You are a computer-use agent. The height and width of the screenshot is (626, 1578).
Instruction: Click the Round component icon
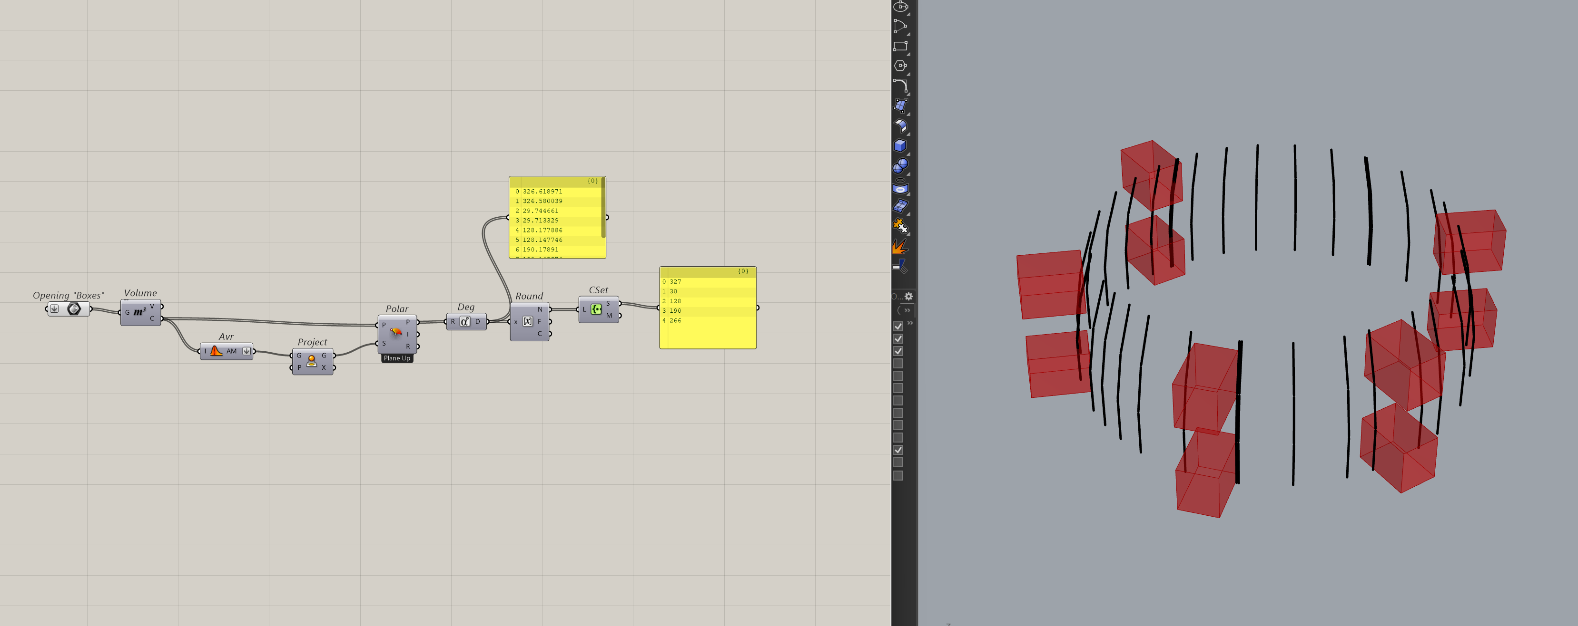[x=527, y=321]
